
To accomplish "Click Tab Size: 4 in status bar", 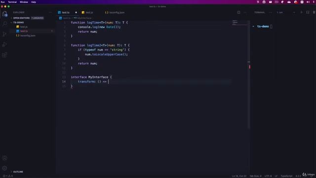I will 255,176.
